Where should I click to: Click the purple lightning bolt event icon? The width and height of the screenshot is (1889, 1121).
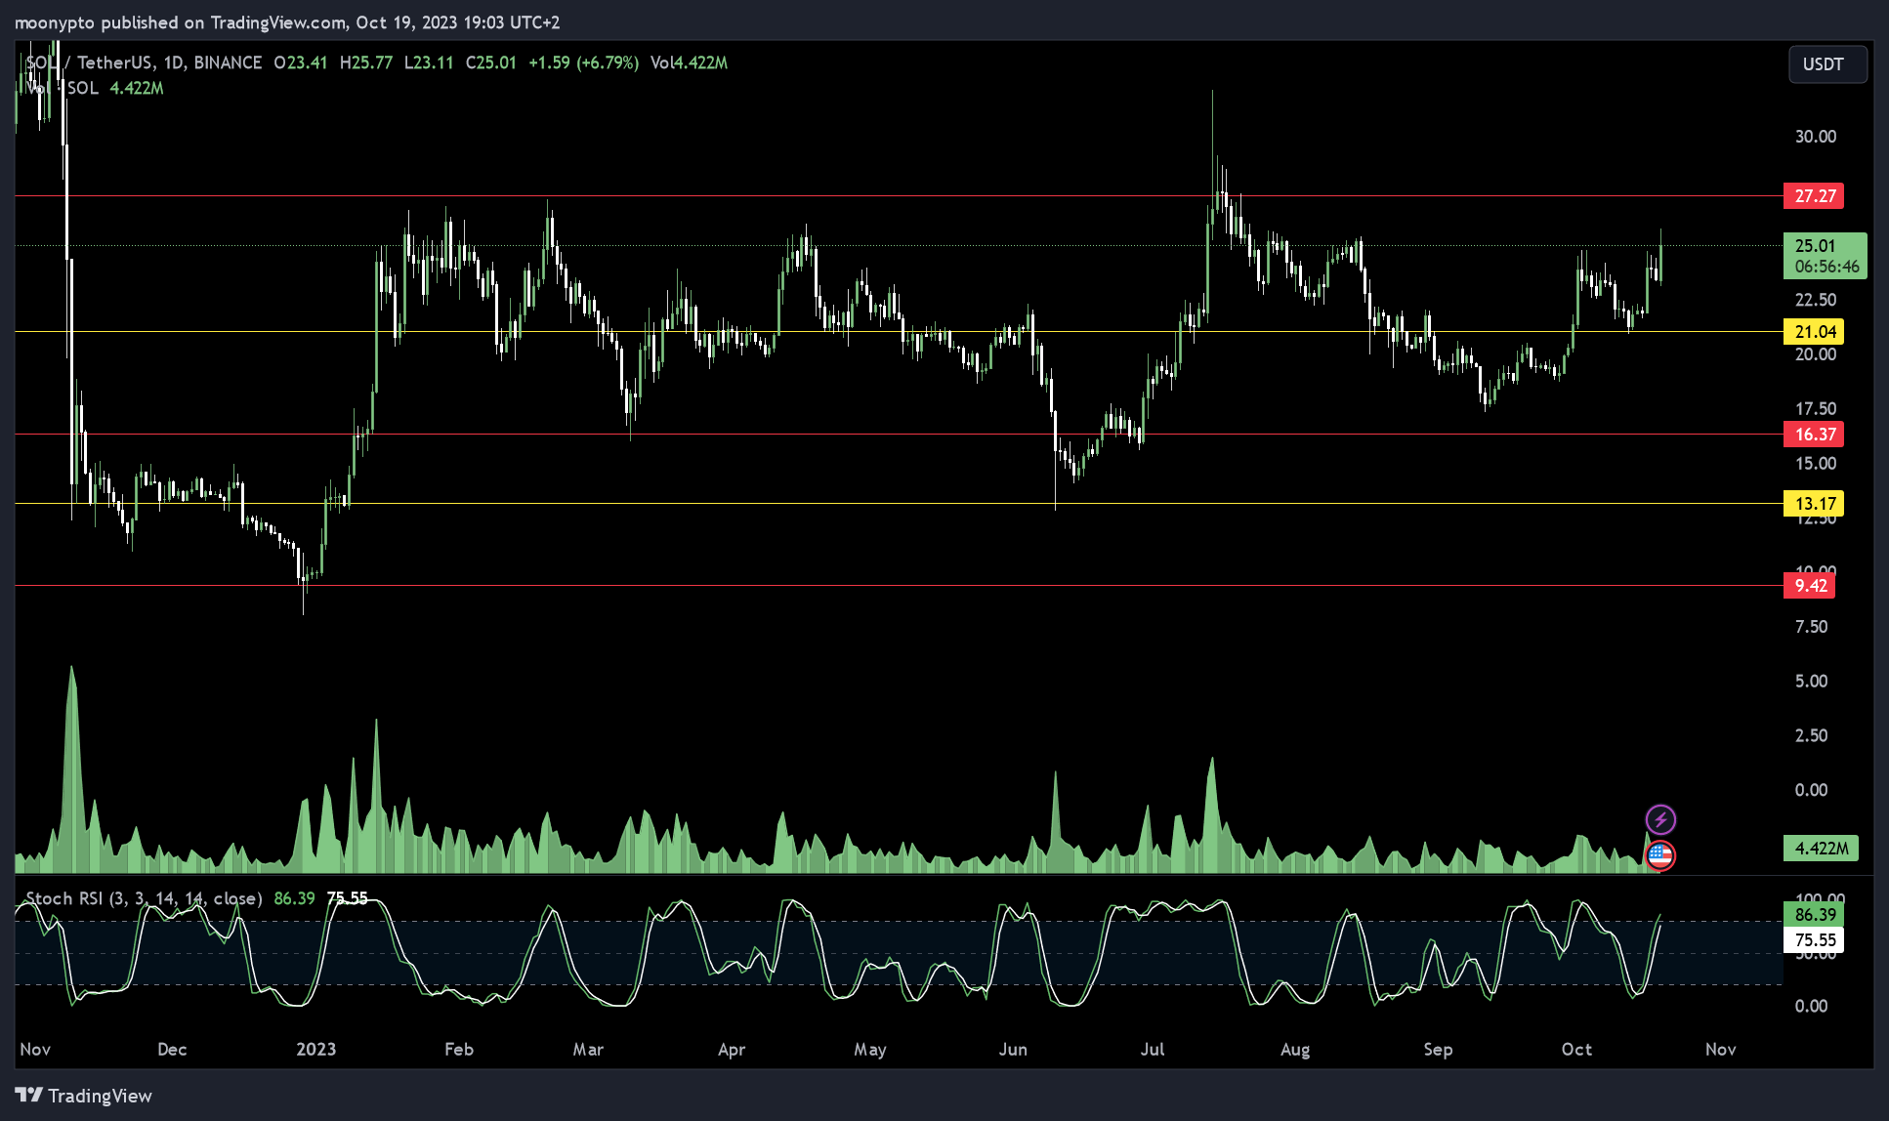pos(1660,819)
